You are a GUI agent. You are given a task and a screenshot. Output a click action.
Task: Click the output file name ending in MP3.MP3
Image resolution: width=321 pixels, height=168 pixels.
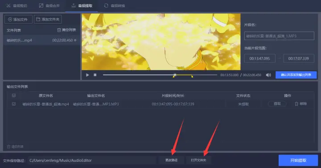coord(96,104)
